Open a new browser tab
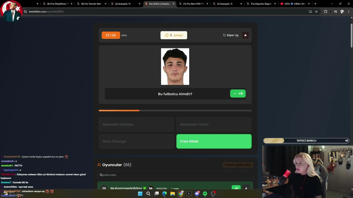The width and height of the screenshot is (353, 198). (x=315, y=4)
